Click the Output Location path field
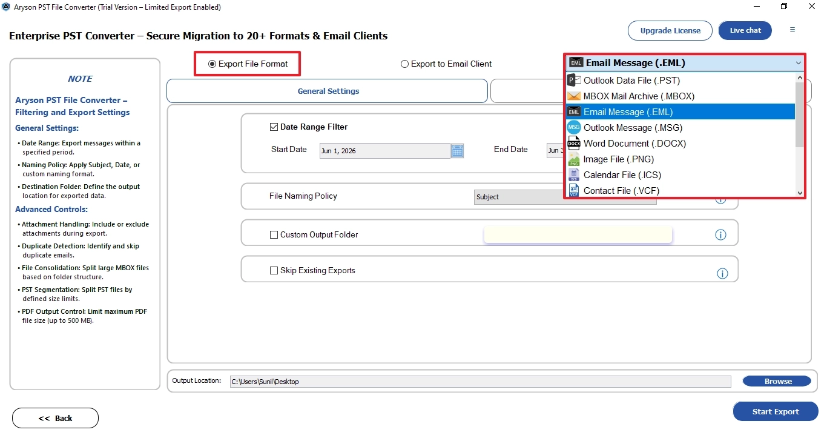 point(480,382)
